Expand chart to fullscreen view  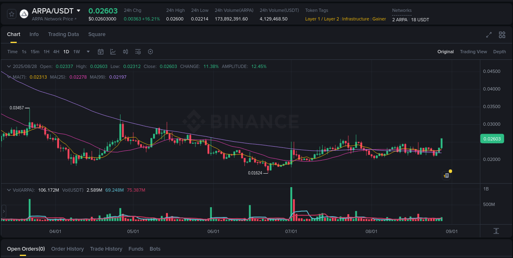click(x=488, y=35)
